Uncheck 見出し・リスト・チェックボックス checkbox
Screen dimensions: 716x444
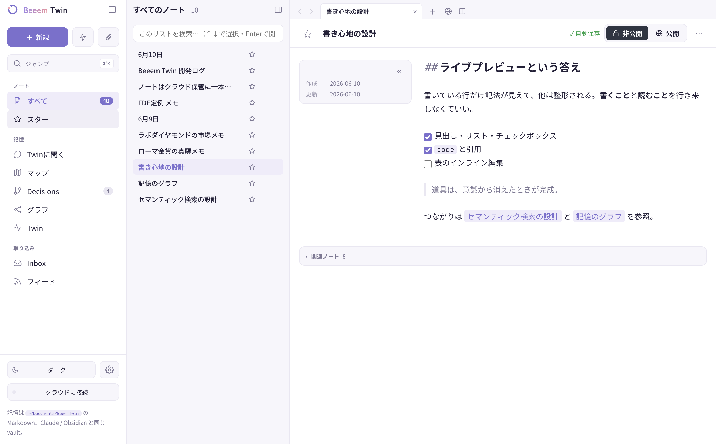point(428,137)
